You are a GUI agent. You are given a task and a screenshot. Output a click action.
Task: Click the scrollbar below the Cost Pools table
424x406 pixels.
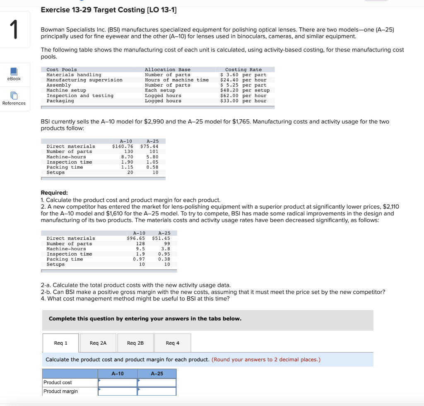click(157, 106)
